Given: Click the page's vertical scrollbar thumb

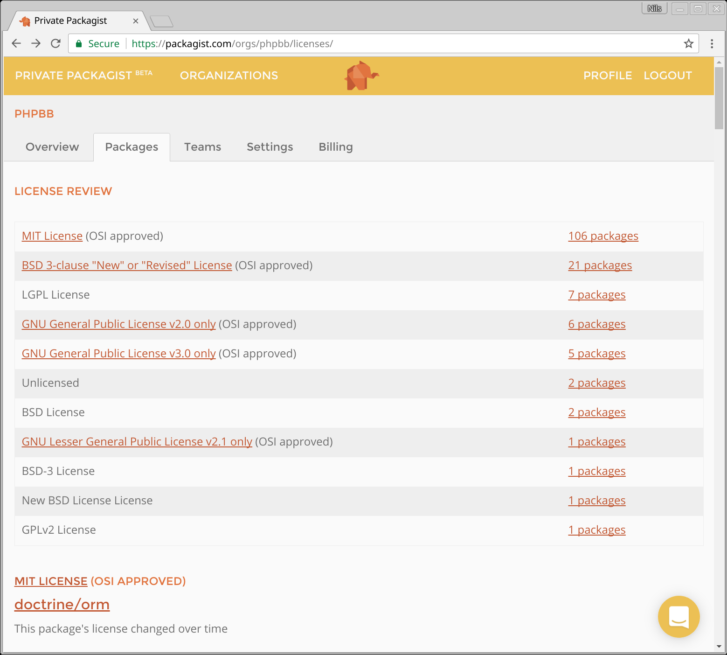Looking at the screenshot, I should tap(719, 98).
